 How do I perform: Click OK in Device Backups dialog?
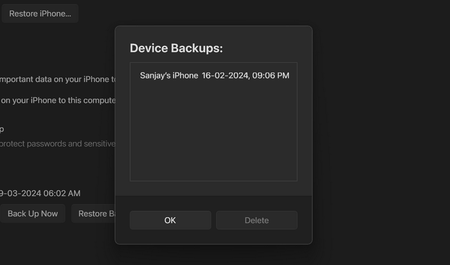[x=170, y=221]
